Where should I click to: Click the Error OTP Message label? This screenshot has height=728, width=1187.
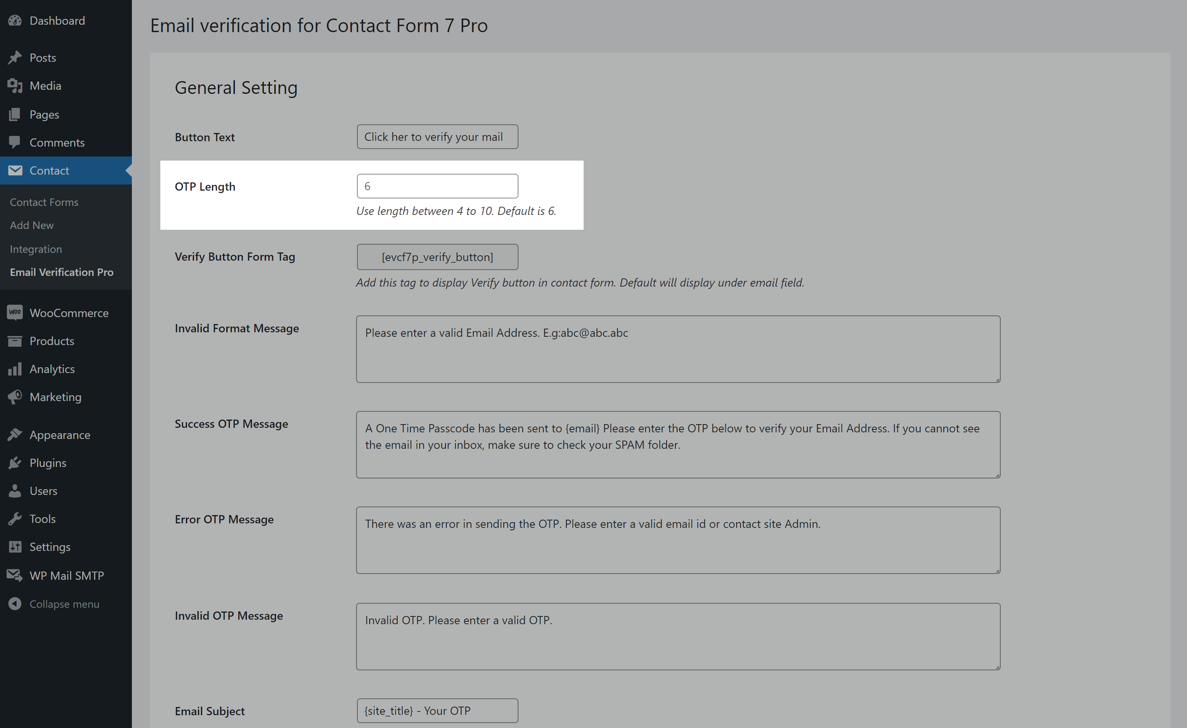click(x=224, y=519)
